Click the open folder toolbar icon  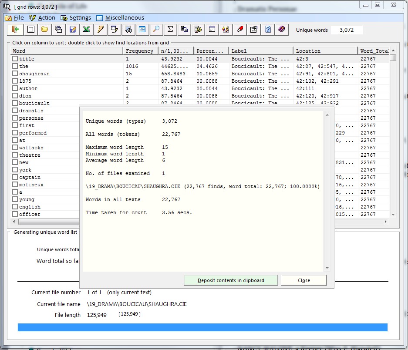[44, 30]
